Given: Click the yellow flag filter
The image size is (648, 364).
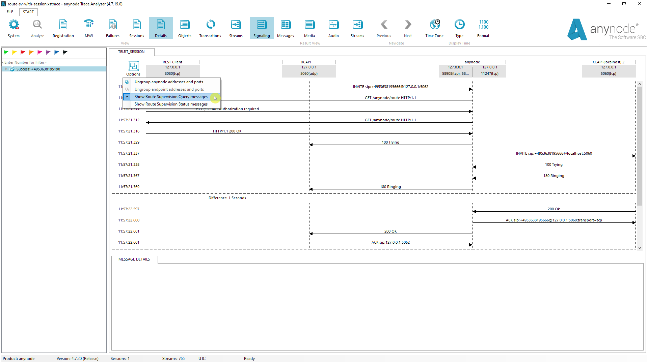Looking at the screenshot, I should point(14,52).
